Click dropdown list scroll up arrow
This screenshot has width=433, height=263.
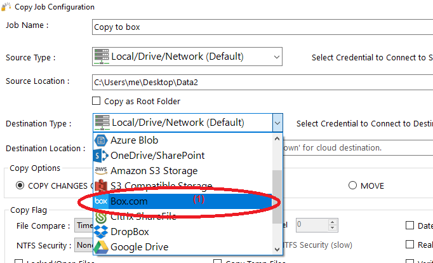277,138
